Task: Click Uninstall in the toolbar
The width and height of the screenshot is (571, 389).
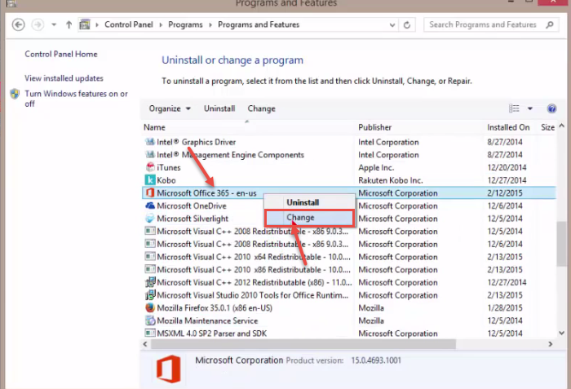Action: click(x=219, y=109)
